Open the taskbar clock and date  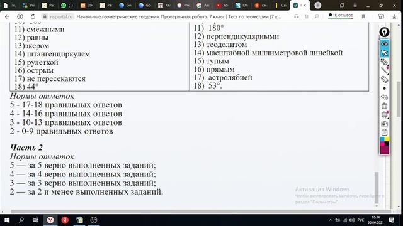375,220
